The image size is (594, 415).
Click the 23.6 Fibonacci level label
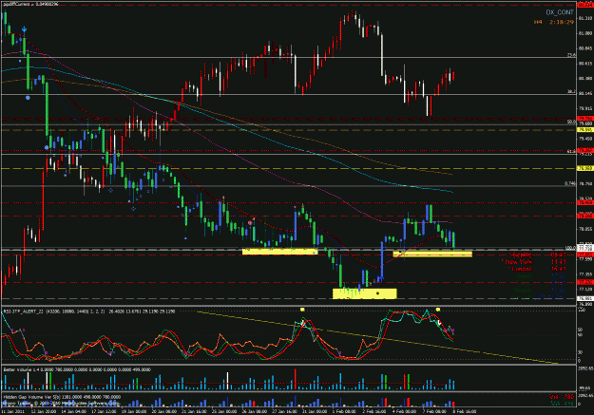pyautogui.click(x=571, y=55)
